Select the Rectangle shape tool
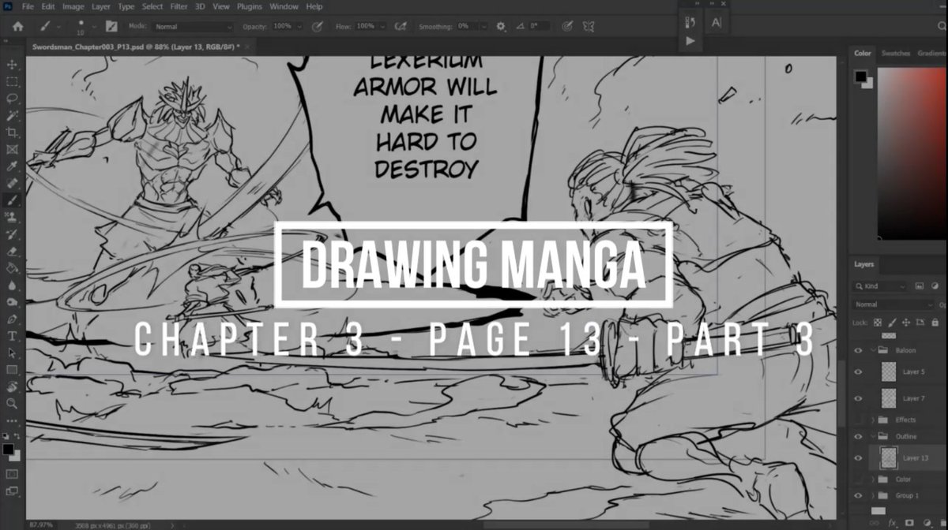948x530 pixels. pos(12,370)
